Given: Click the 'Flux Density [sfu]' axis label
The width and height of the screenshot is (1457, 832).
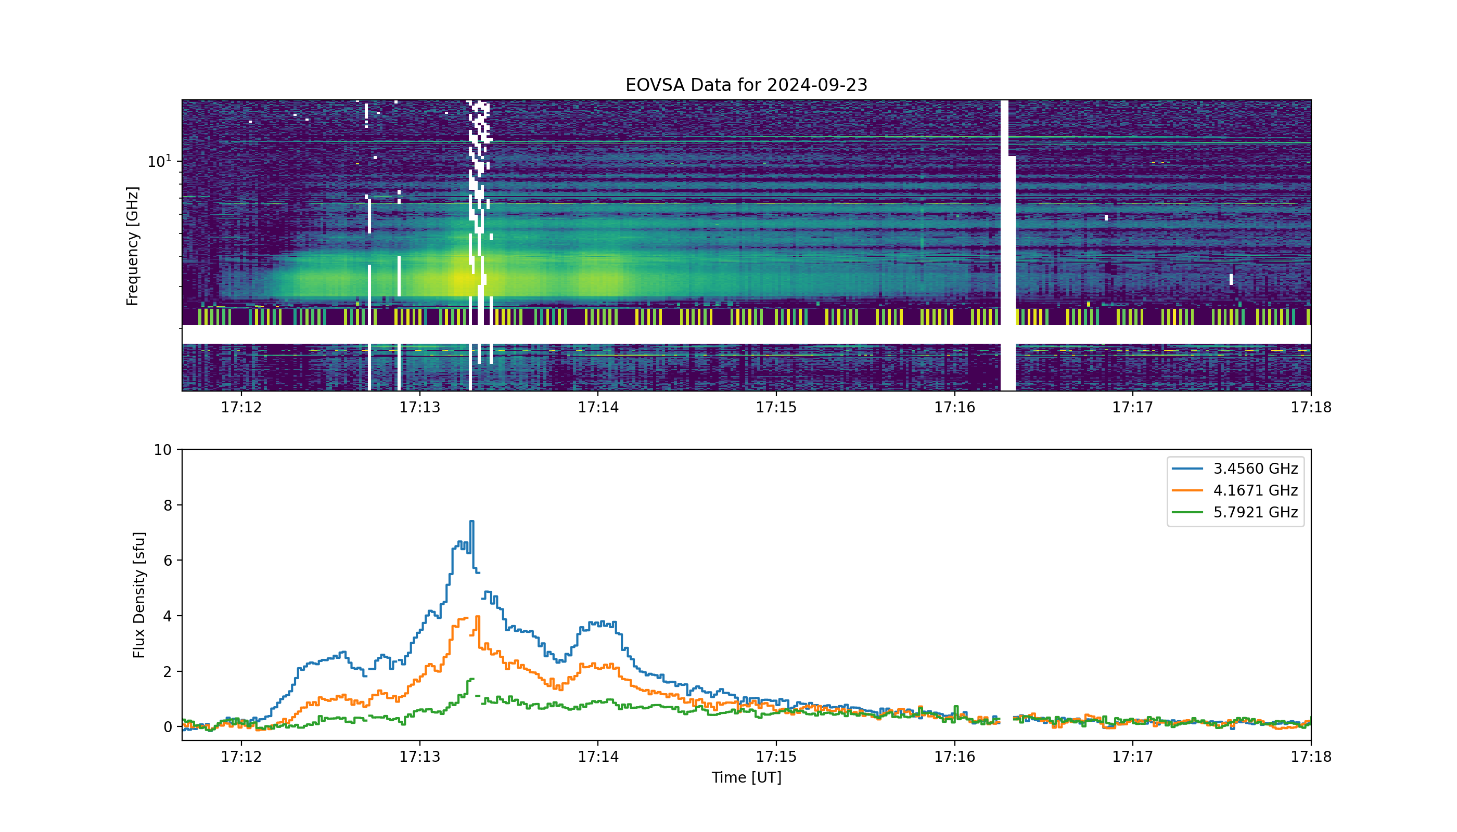Looking at the screenshot, I should point(139,595).
